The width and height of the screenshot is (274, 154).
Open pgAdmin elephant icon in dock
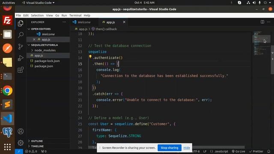coord(7,132)
